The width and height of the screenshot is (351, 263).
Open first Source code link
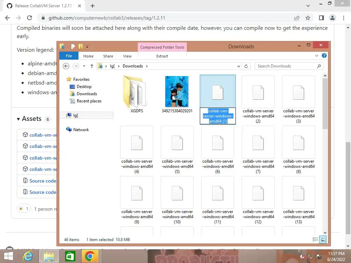(x=43, y=181)
